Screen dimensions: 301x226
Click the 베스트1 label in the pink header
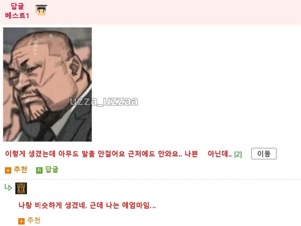click(17, 16)
